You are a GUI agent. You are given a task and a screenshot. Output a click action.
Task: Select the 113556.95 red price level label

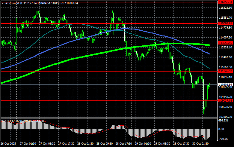[225, 43]
